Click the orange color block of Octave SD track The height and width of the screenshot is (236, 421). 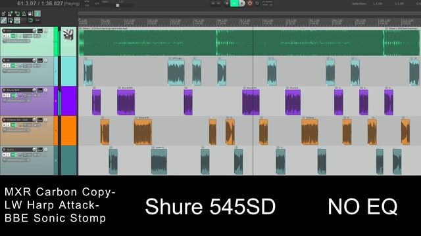pos(68,130)
